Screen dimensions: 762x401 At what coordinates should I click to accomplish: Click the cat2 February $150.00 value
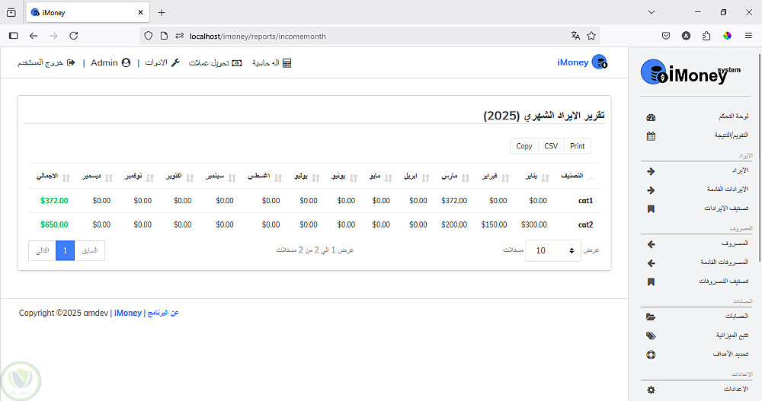(x=495, y=224)
